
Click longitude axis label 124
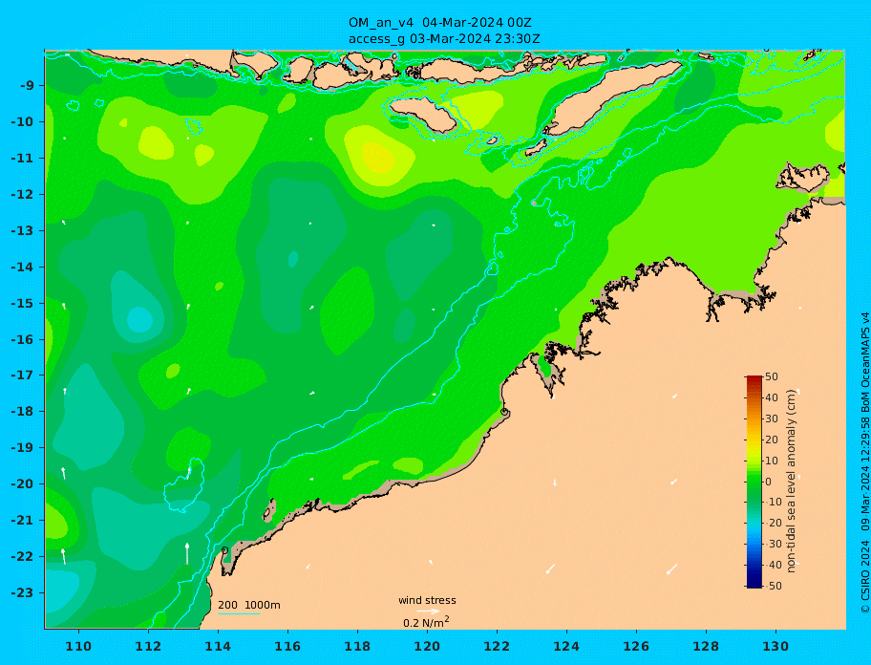pyautogui.click(x=566, y=647)
